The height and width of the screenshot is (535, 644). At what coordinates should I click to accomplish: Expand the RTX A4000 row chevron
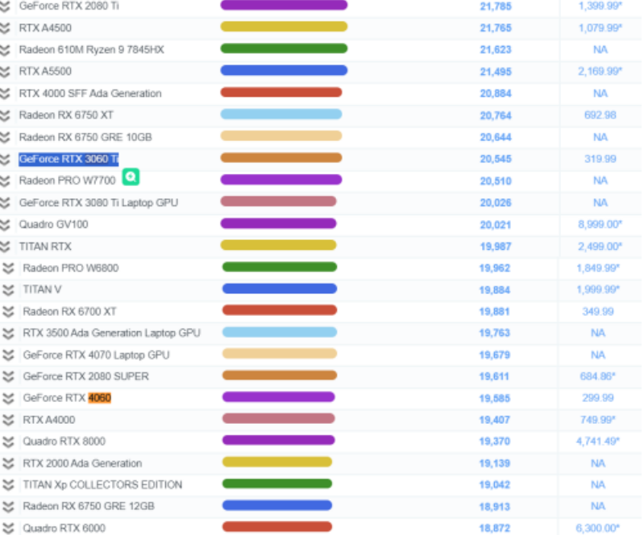click(8, 420)
